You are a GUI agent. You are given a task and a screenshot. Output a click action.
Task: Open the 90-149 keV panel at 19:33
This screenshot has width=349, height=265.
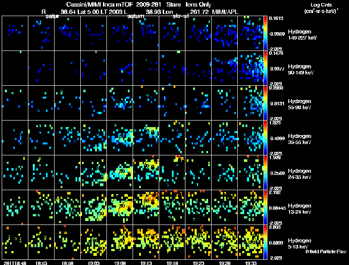coord(250,68)
